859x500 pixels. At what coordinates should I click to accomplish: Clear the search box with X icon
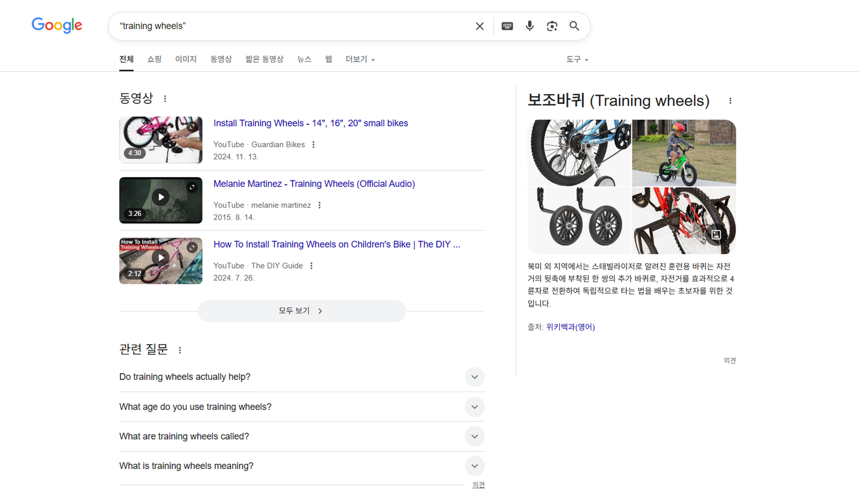pyautogui.click(x=479, y=26)
